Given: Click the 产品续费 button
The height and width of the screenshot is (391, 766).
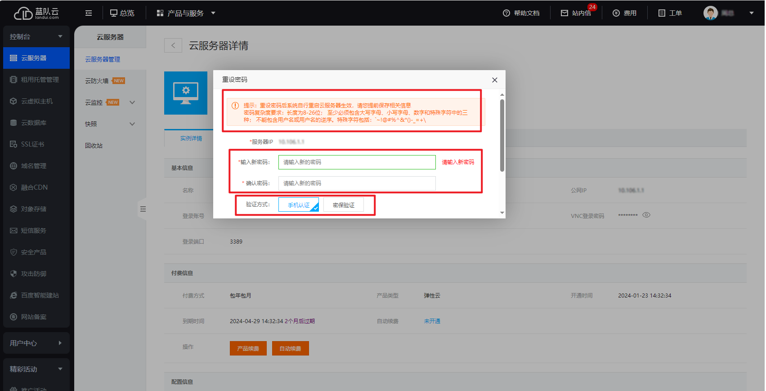Looking at the screenshot, I should point(248,348).
